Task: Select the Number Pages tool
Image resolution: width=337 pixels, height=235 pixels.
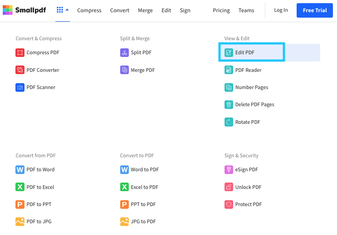Action: [251, 87]
